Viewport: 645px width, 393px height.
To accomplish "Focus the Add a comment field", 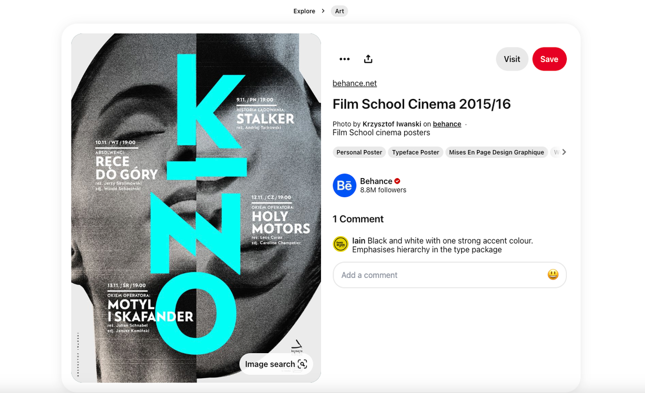I will point(438,275).
